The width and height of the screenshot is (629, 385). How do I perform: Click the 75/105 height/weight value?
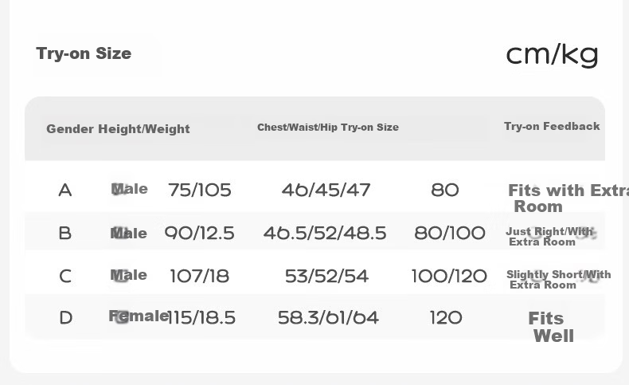200,191
